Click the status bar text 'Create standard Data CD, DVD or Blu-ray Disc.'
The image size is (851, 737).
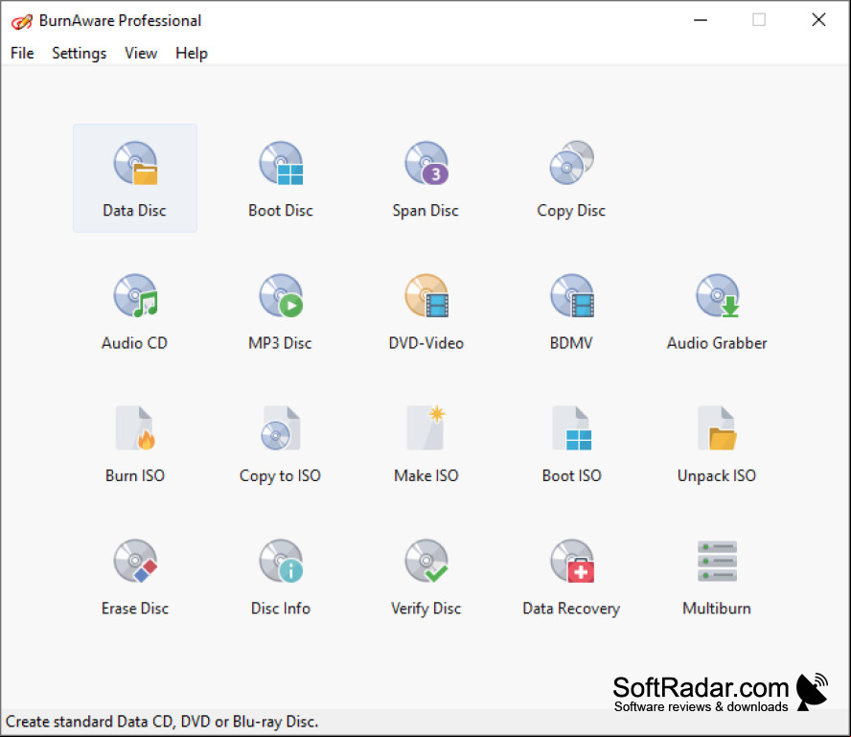[x=162, y=722]
